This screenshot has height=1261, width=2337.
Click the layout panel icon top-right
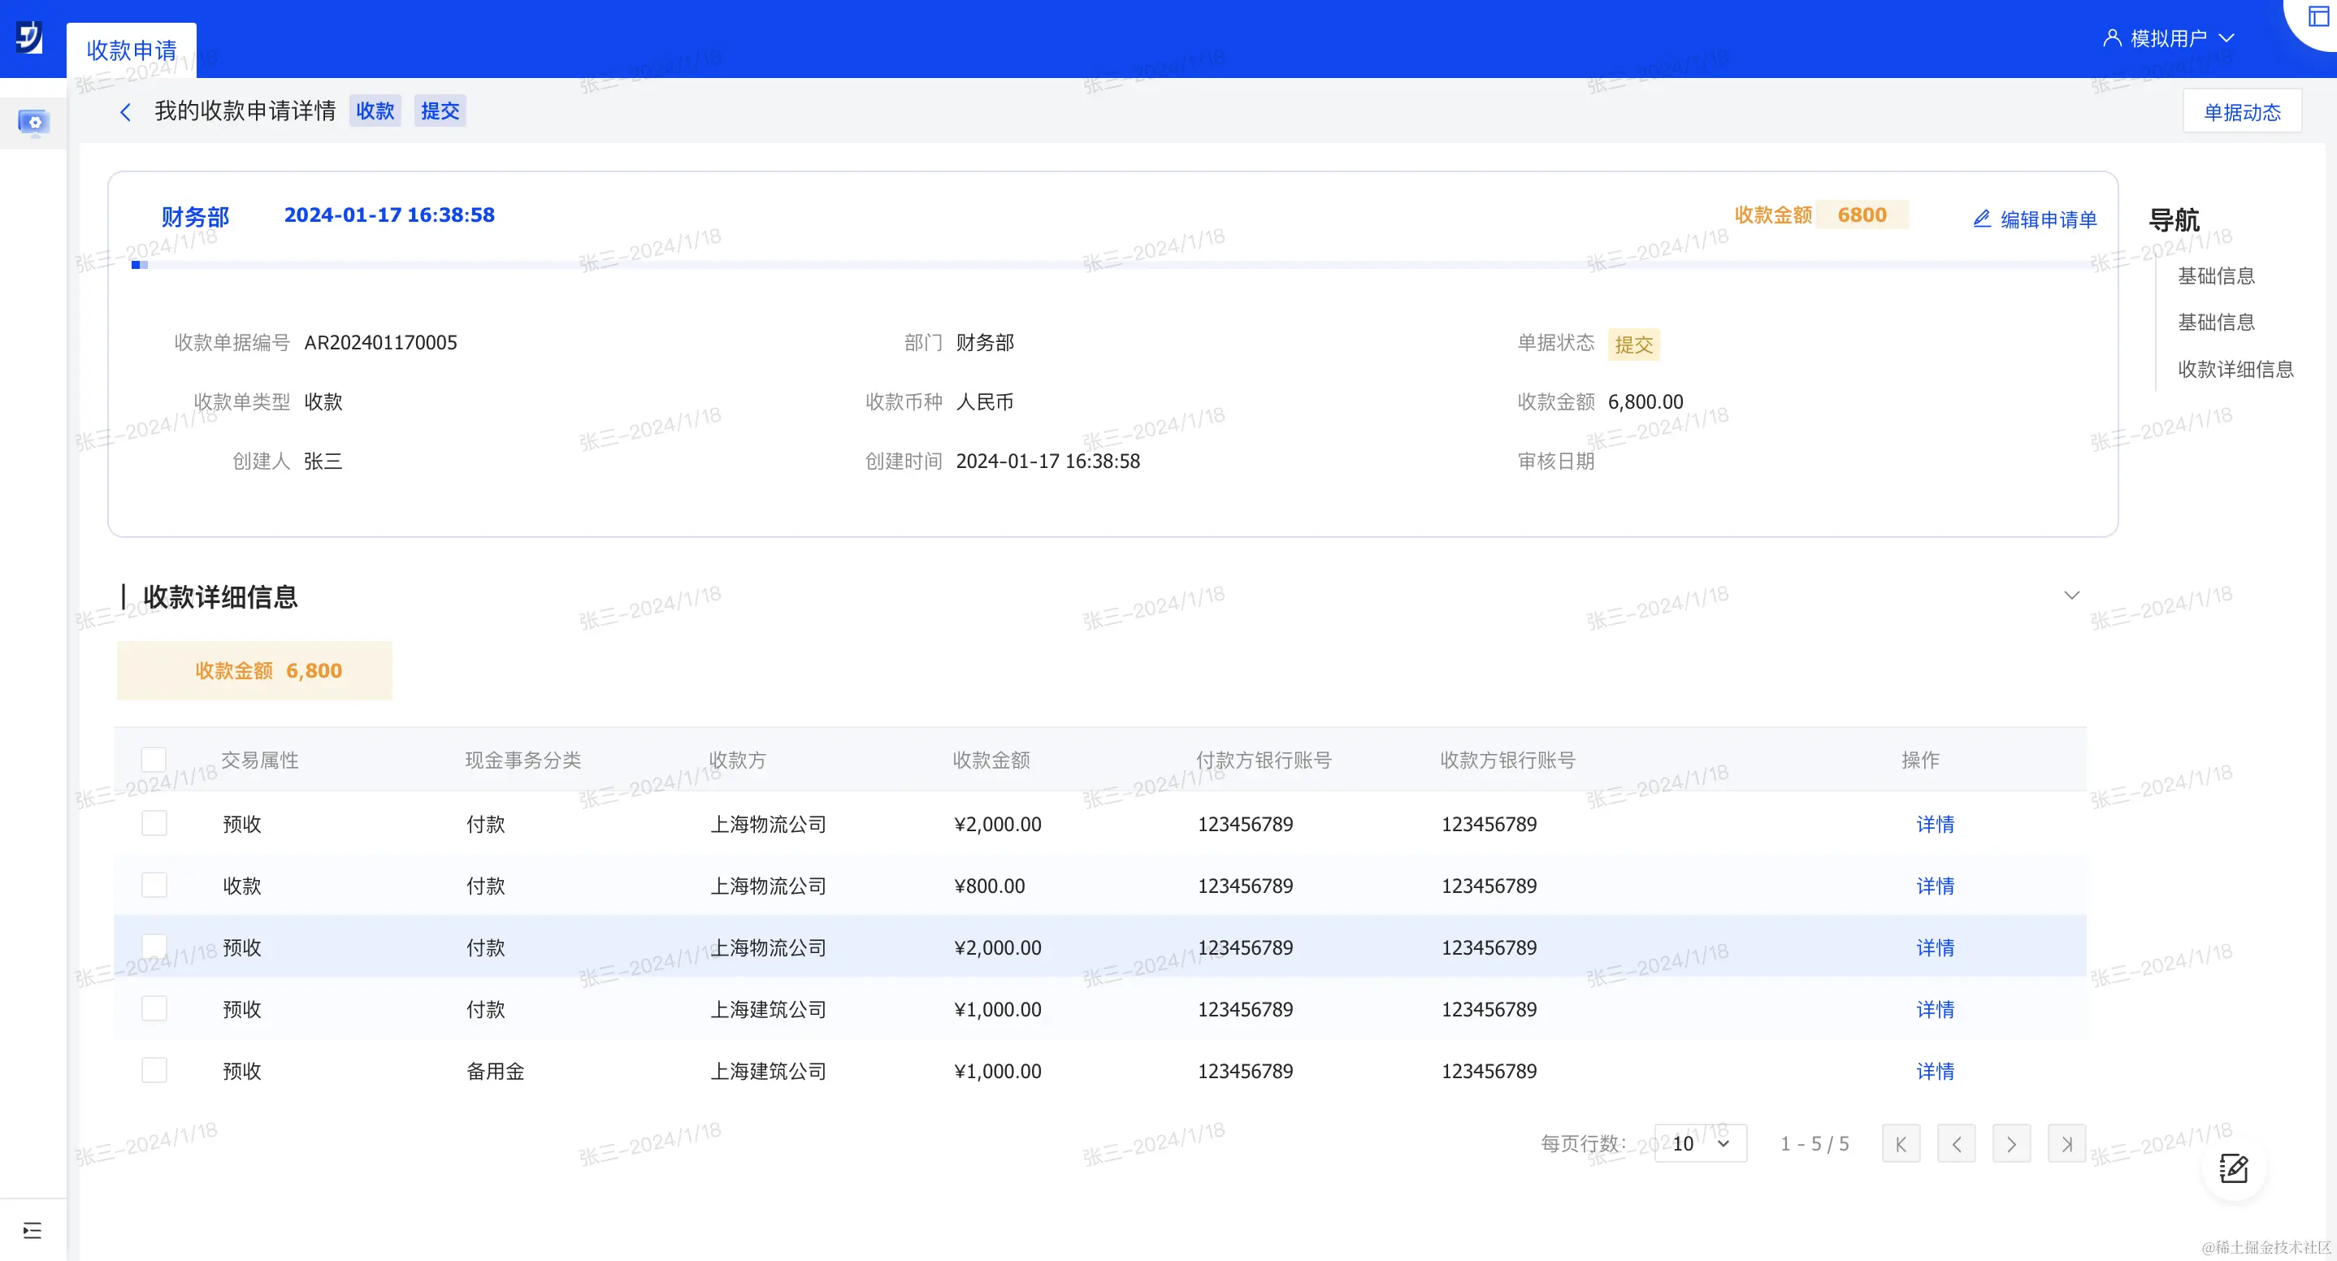click(x=2319, y=16)
